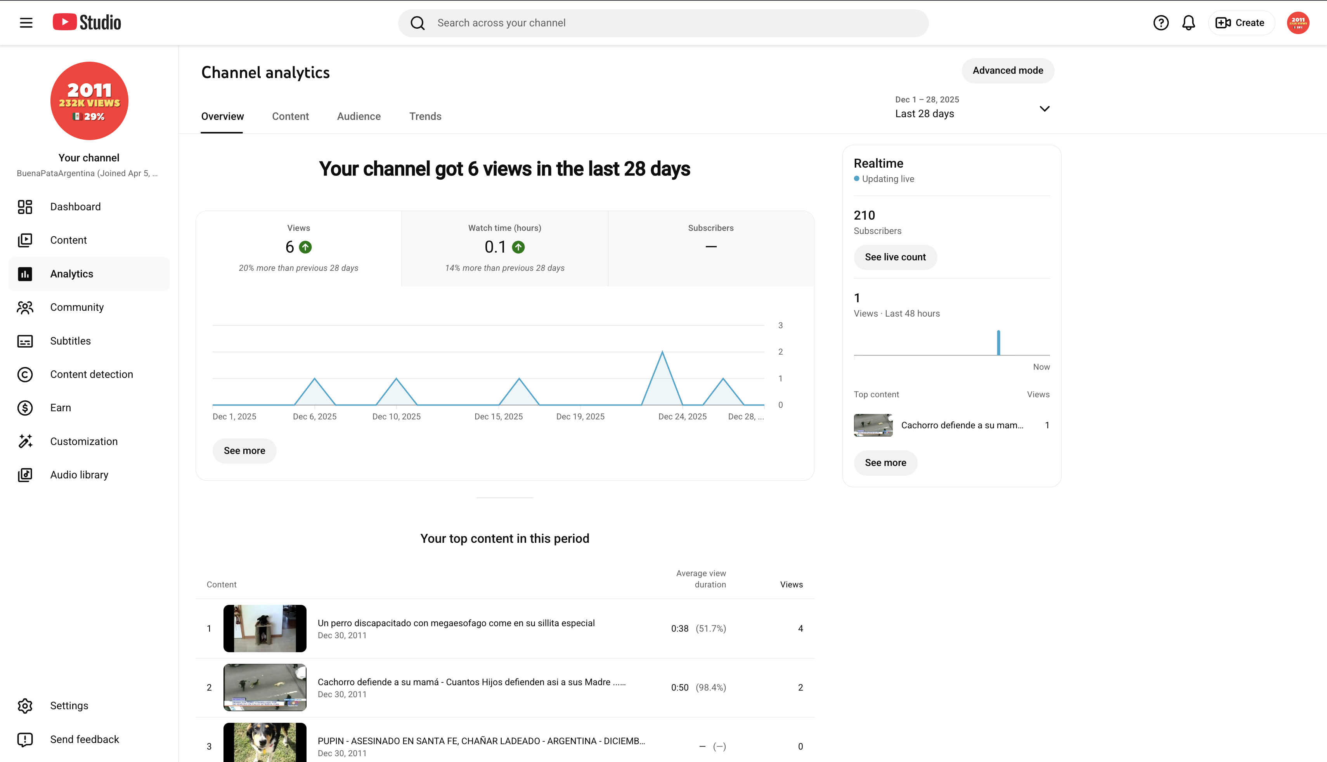Open Customization in the sidebar
Image resolution: width=1327 pixels, height=762 pixels.
coord(89,441)
